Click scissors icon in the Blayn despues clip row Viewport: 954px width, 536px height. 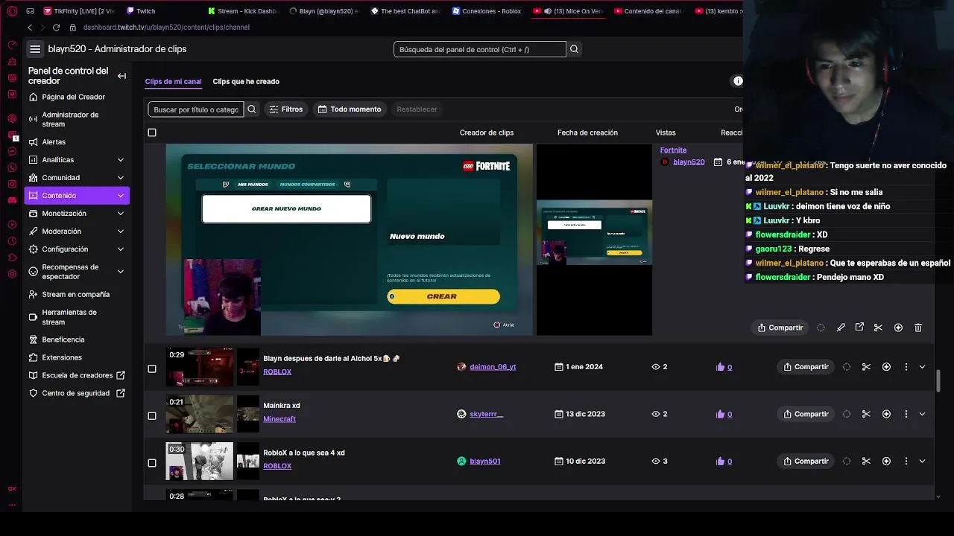(x=866, y=367)
